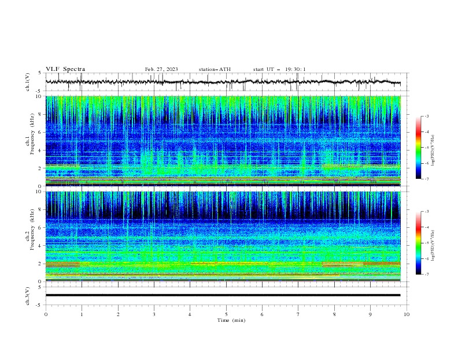
Task: Click the ch.2 spectrogram color scale bar
Action: click(419, 243)
